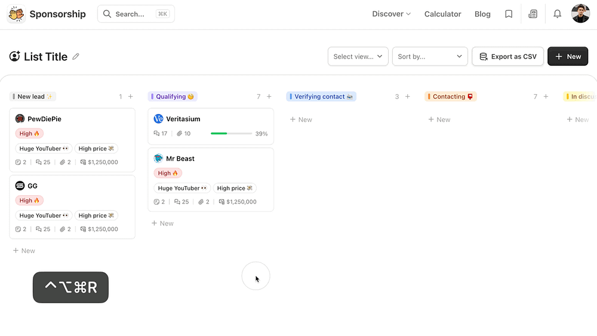Viewport: 597px width, 336px height.
Task: Add card with plus in New lead column
Action: pyautogui.click(x=131, y=97)
